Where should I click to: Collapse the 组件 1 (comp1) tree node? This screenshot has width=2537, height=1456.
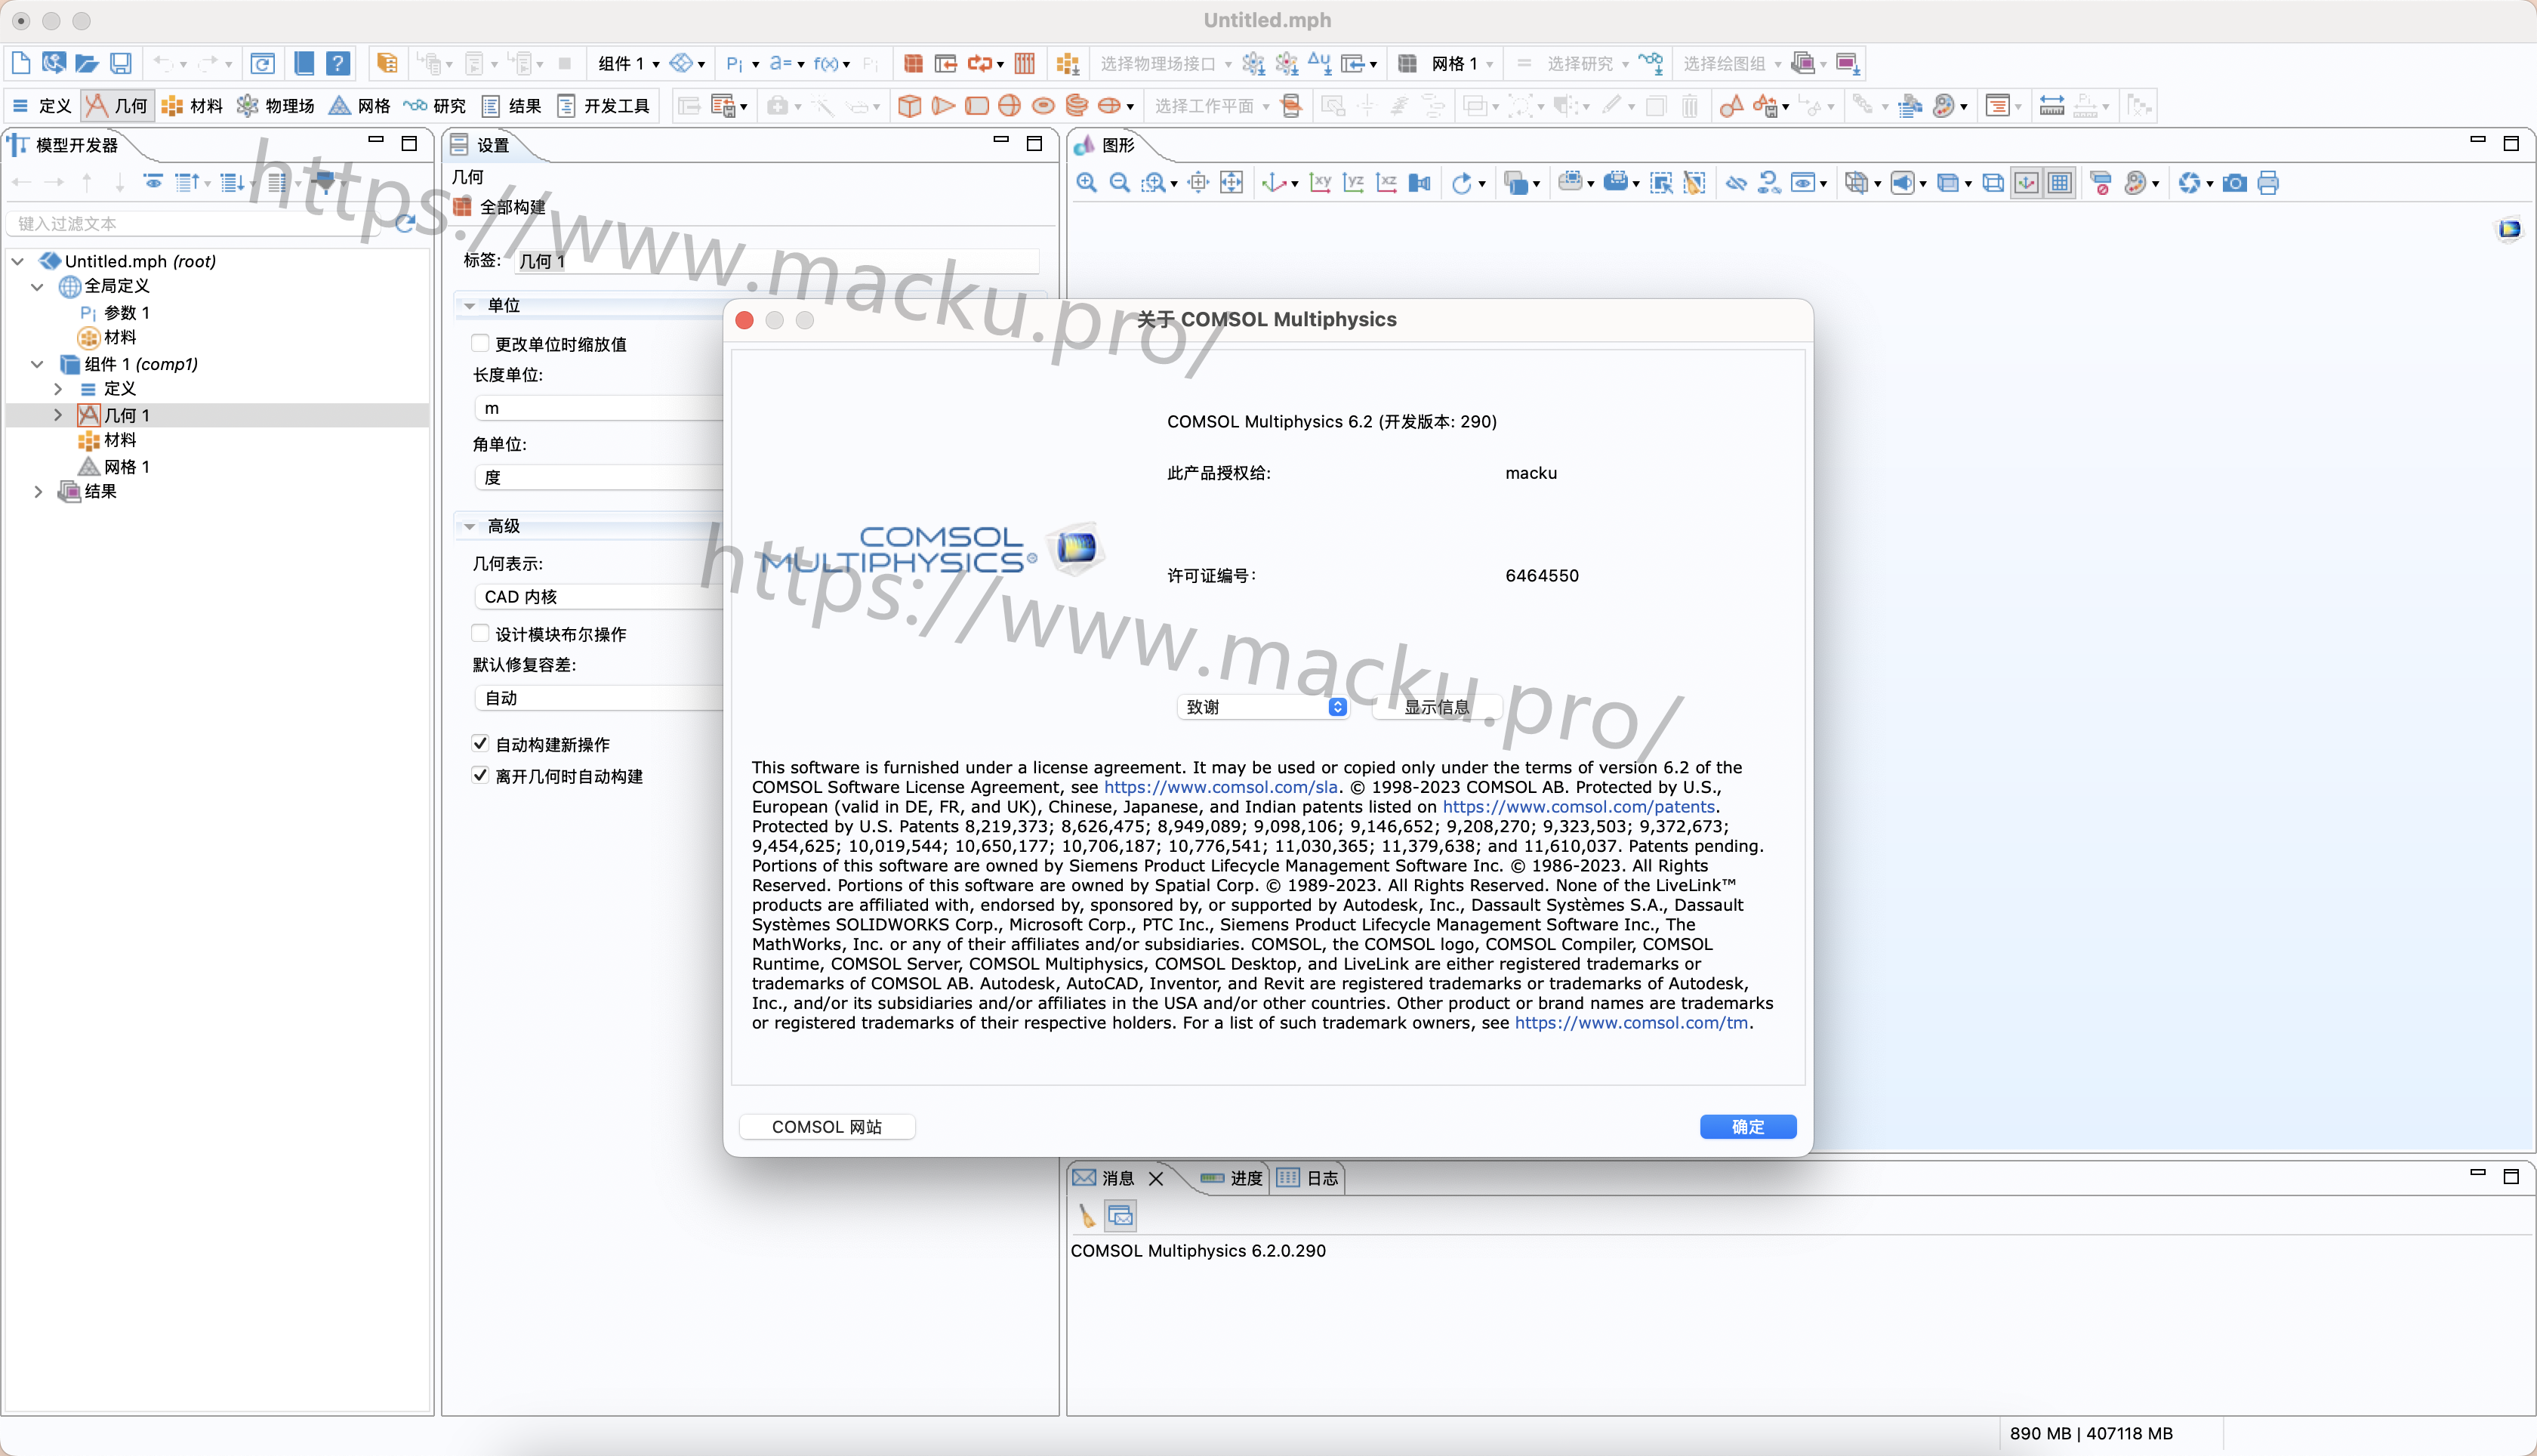[38, 364]
